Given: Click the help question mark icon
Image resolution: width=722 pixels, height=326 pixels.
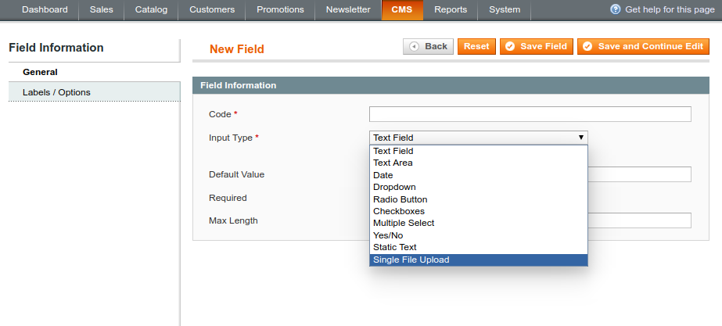Looking at the screenshot, I should point(616,9).
